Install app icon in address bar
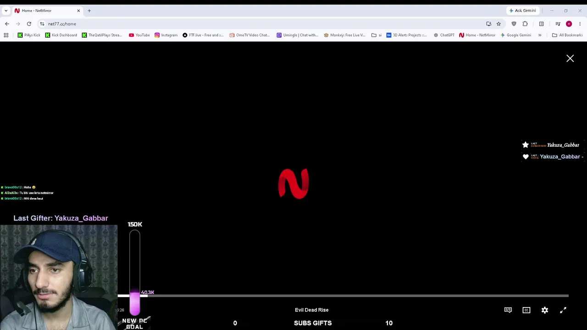Image resolution: width=587 pixels, height=330 pixels. (x=489, y=24)
